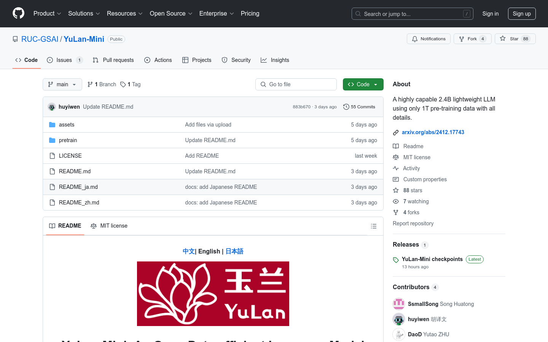Open the Releases section heading
This screenshot has height=342, width=548.
(411, 245)
